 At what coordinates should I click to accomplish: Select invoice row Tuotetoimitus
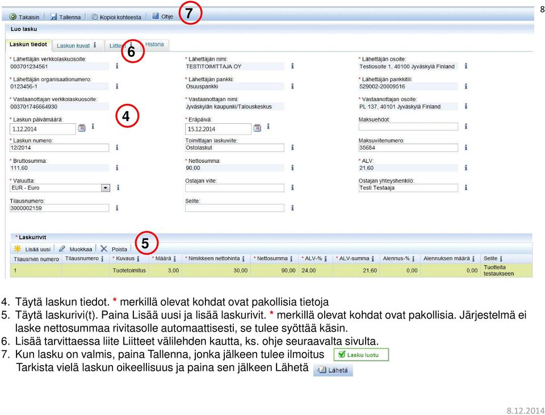pyautogui.click(x=271, y=270)
